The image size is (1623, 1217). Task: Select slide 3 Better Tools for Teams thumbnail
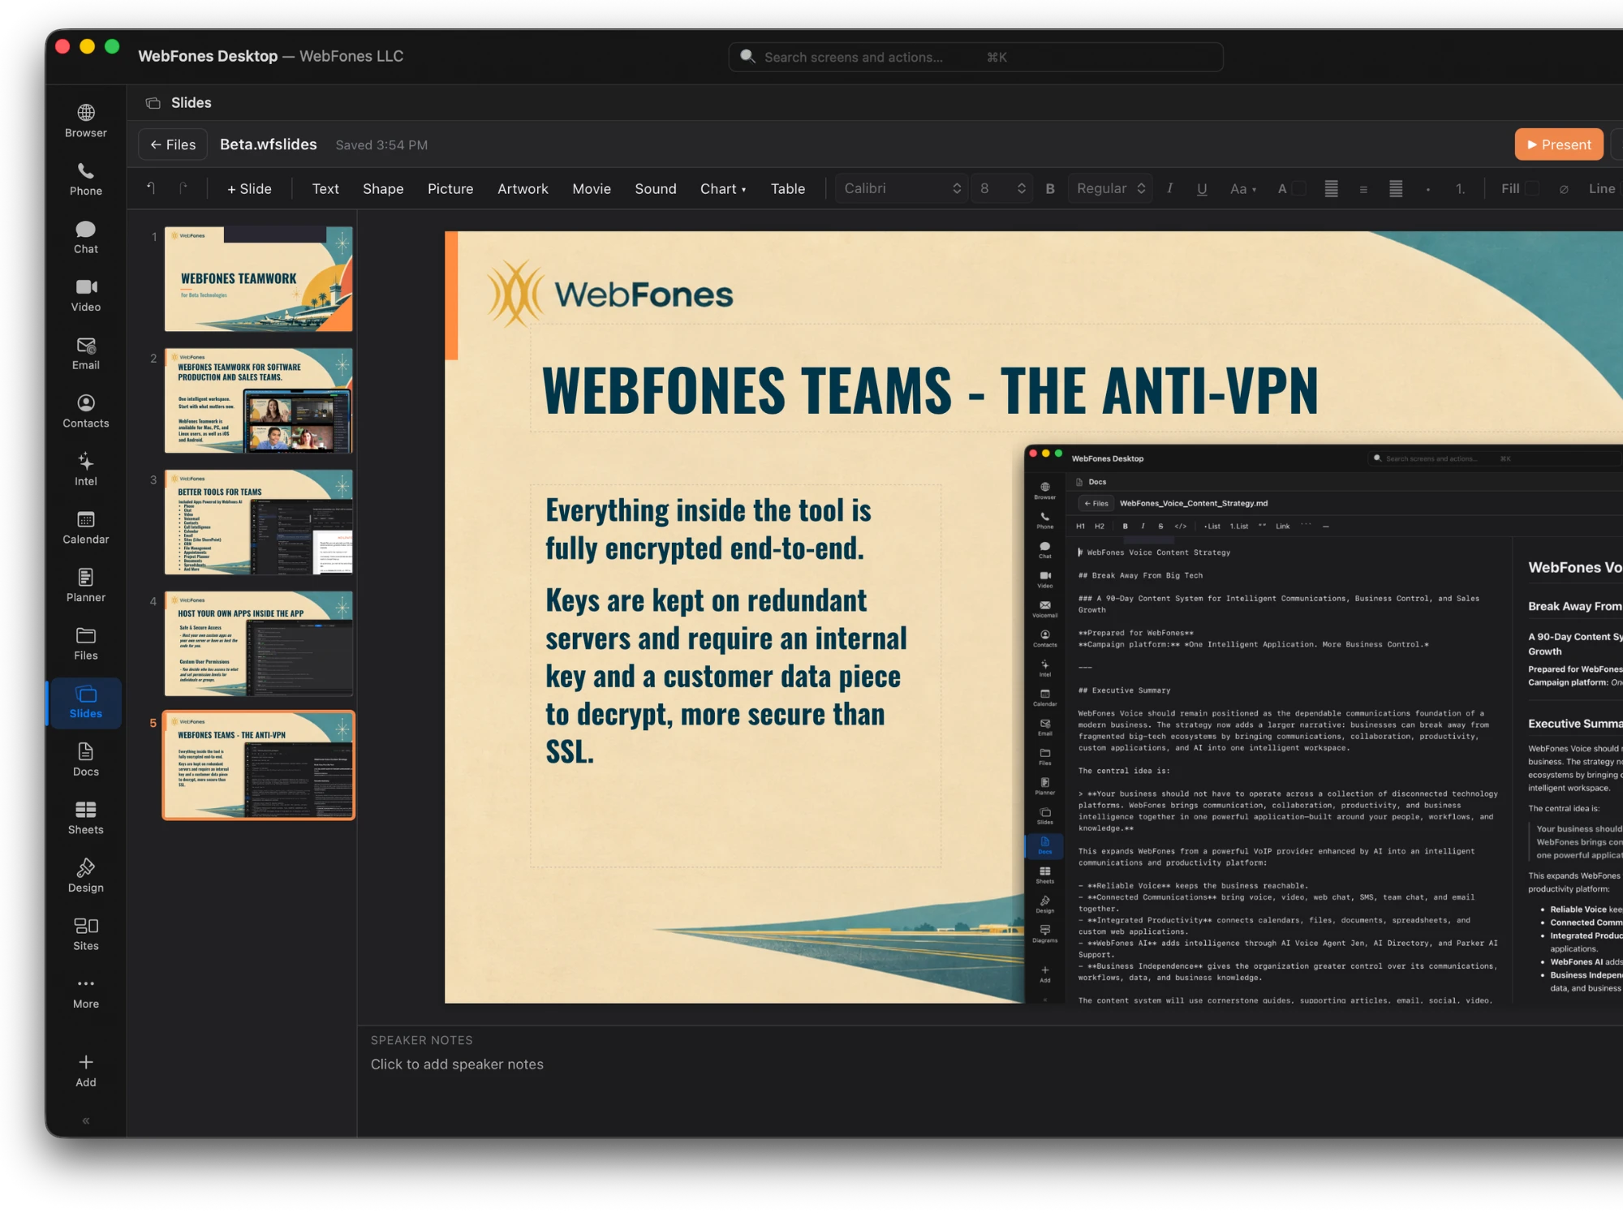pos(258,522)
